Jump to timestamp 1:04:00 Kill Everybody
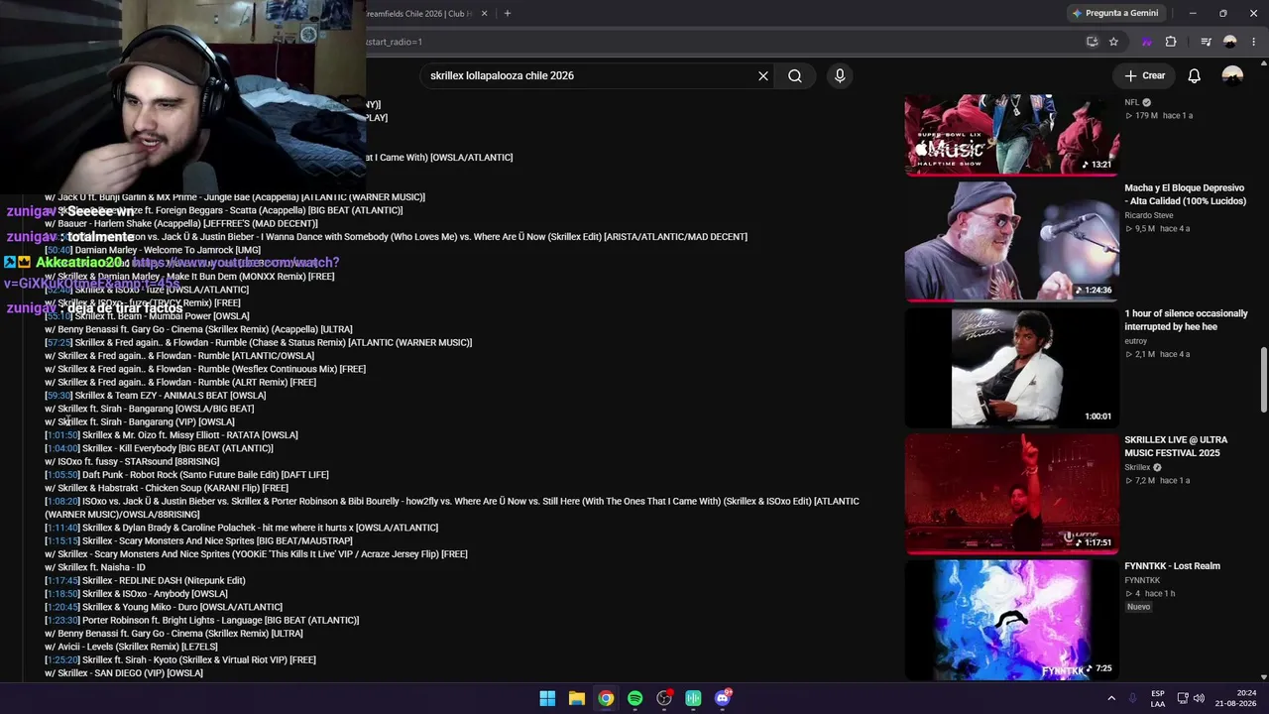The image size is (1269, 714). 62,448
